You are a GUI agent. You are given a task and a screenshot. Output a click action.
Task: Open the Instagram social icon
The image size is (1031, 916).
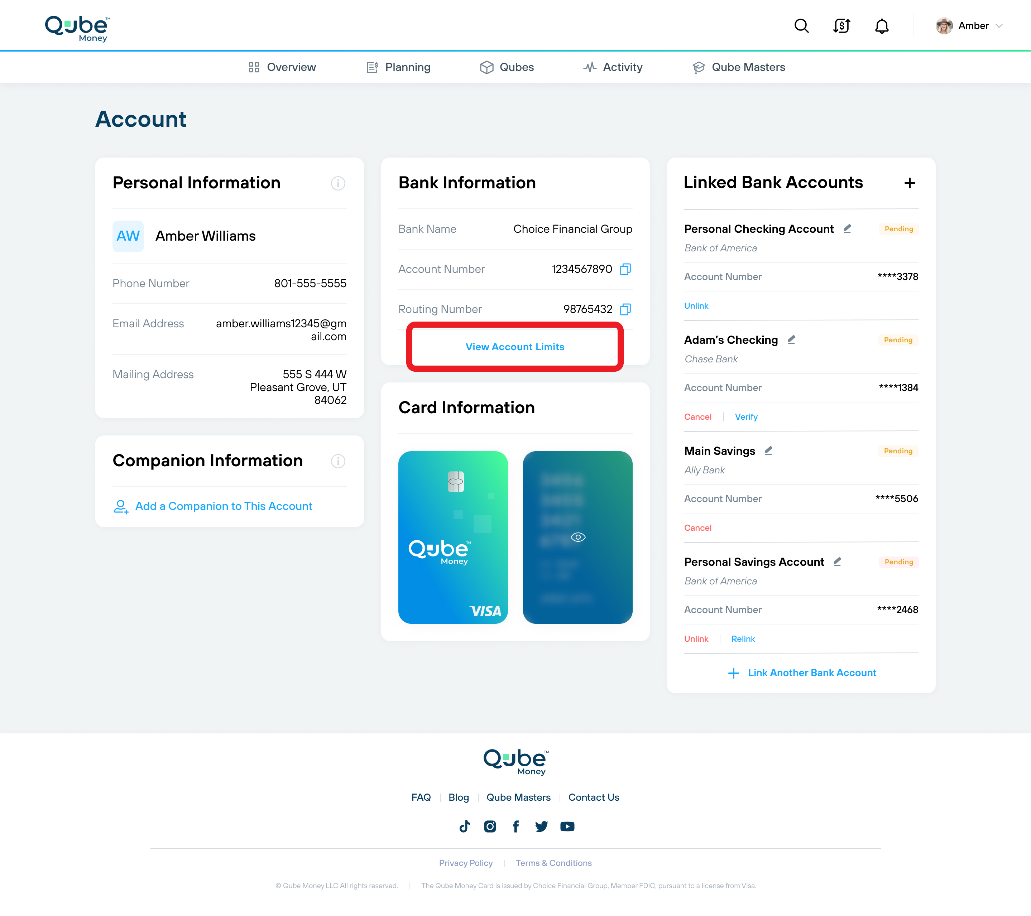click(490, 826)
